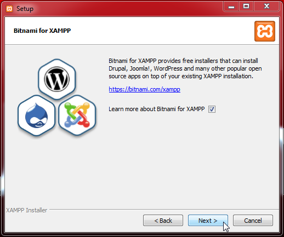Click the Bitnami description paragraph

pos(185,68)
